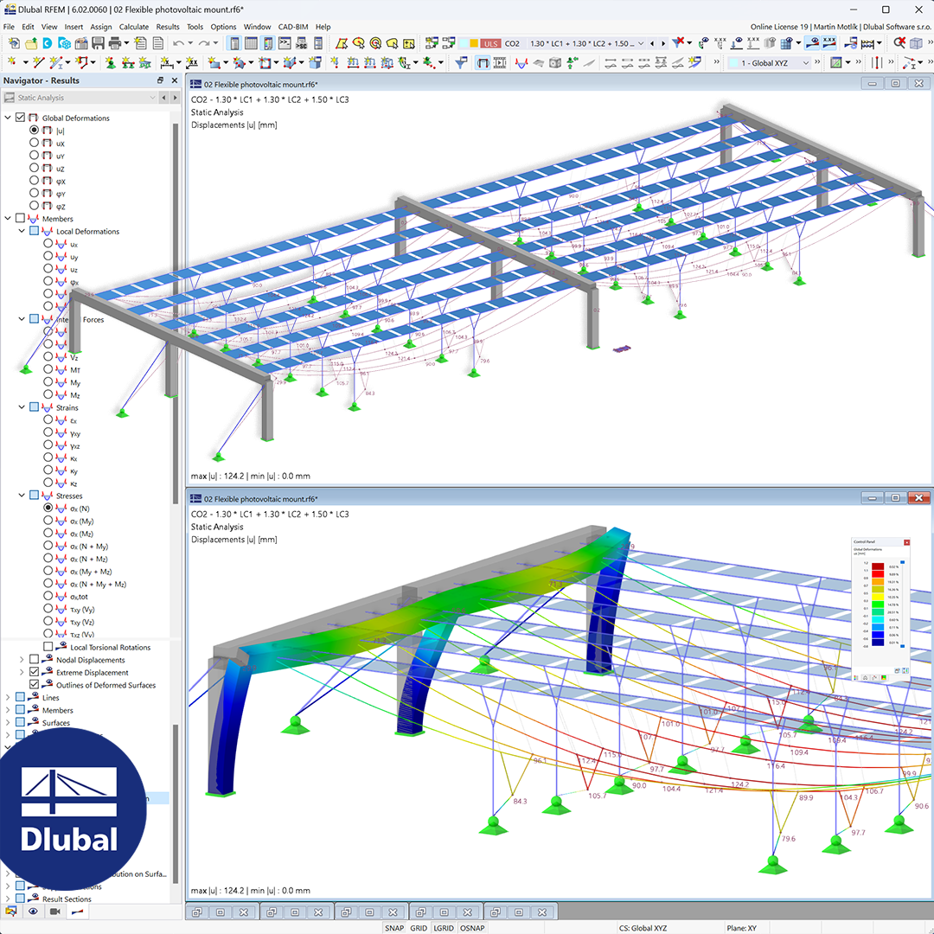This screenshot has height=934, width=934.
Task: Select the New Surface tool
Action: (214, 62)
